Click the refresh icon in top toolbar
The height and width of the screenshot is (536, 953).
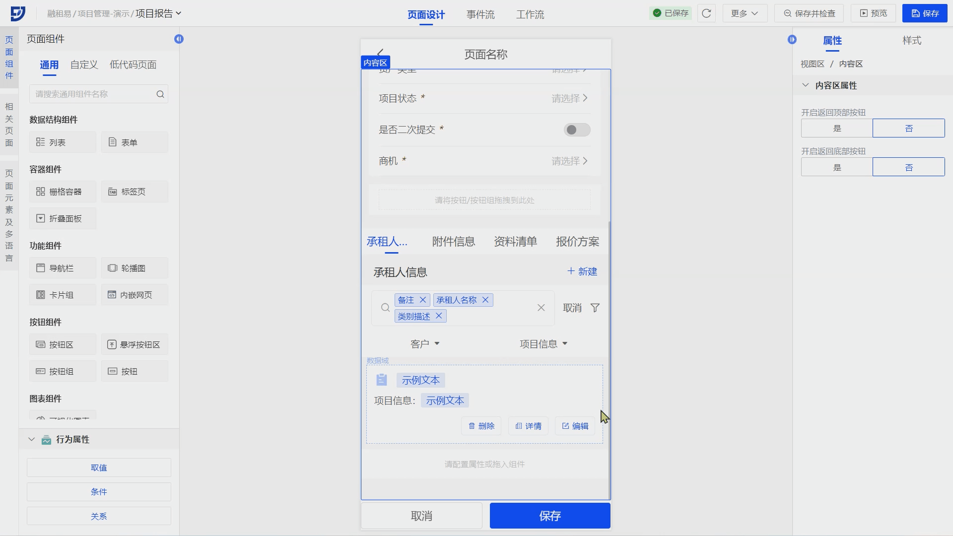point(706,13)
